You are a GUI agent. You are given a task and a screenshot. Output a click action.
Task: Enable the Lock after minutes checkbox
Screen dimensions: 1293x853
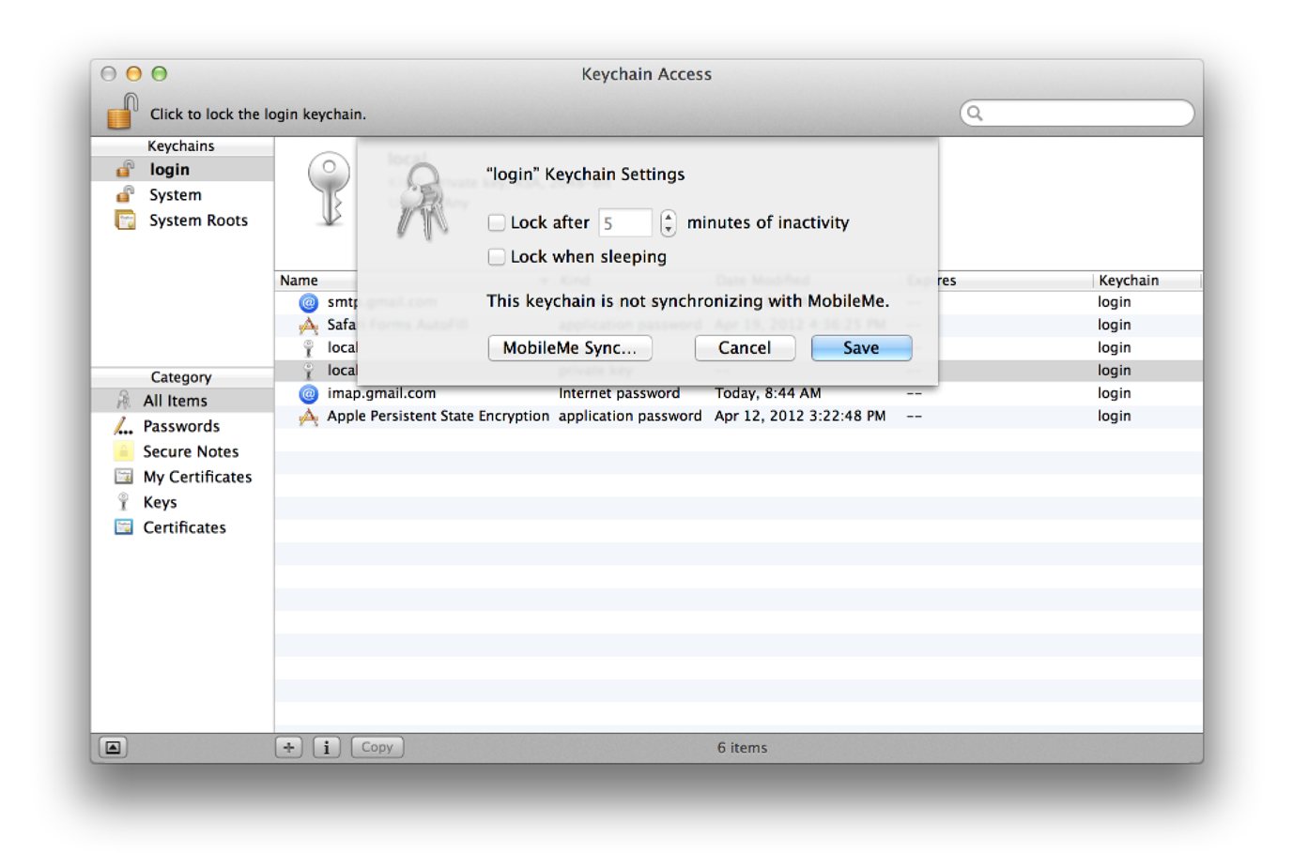496,222
